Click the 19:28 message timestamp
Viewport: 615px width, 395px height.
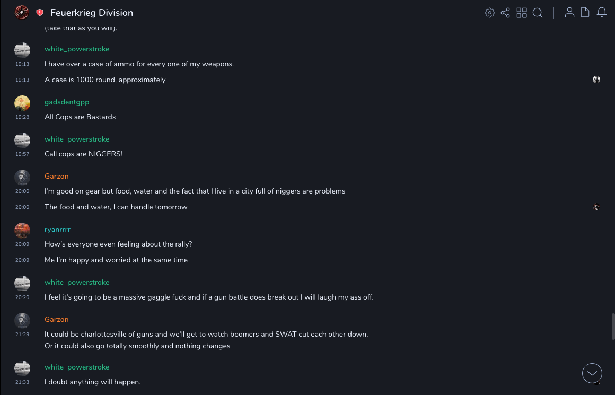(x=22, y=117)
